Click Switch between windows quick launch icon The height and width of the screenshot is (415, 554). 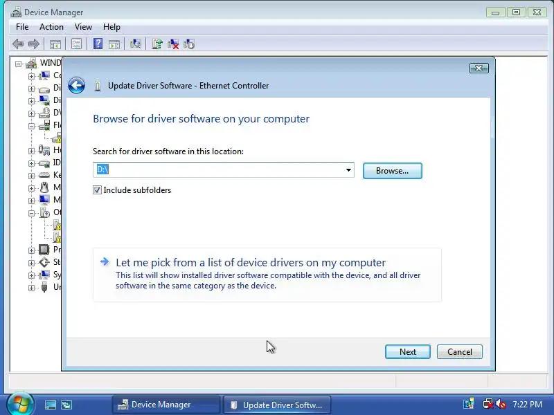(x=66, y=405)
